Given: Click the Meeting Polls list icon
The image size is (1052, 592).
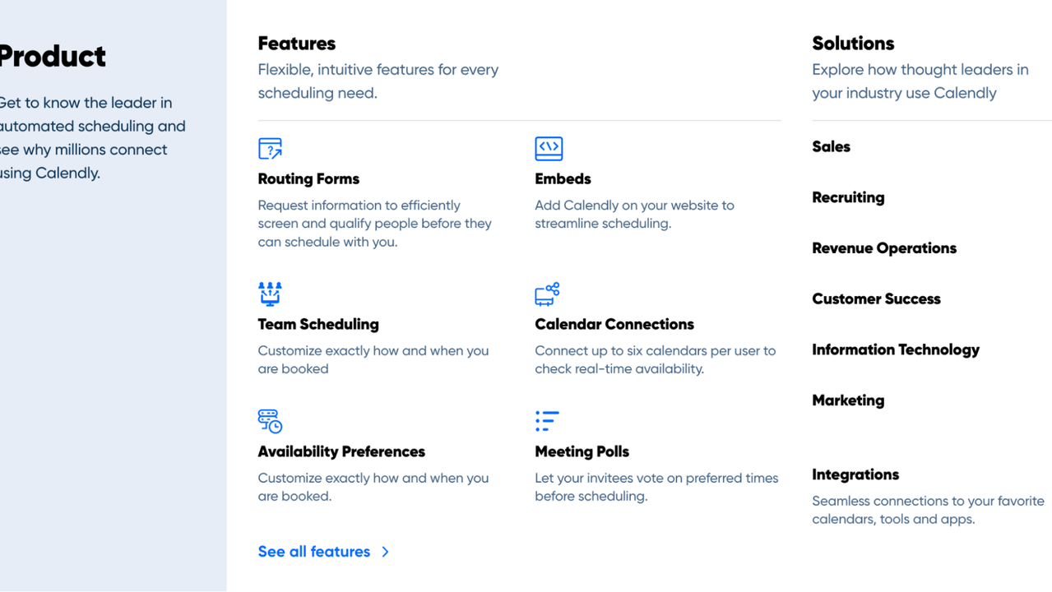Looking at the screenshot, I should (x=547, y=421).
